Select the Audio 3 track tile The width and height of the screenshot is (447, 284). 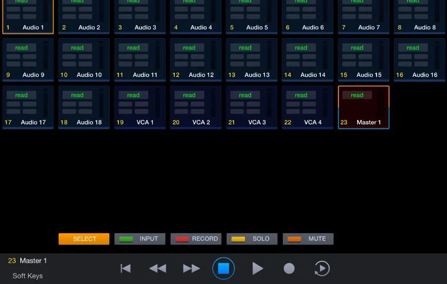[140, 17]
